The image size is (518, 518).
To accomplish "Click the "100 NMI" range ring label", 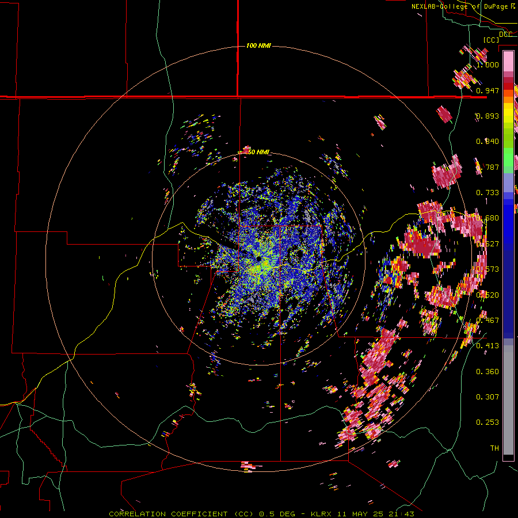I will coord(258,45).
